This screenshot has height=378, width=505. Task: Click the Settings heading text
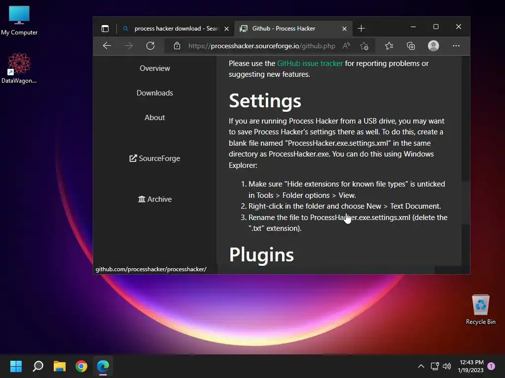click(265, 100)
